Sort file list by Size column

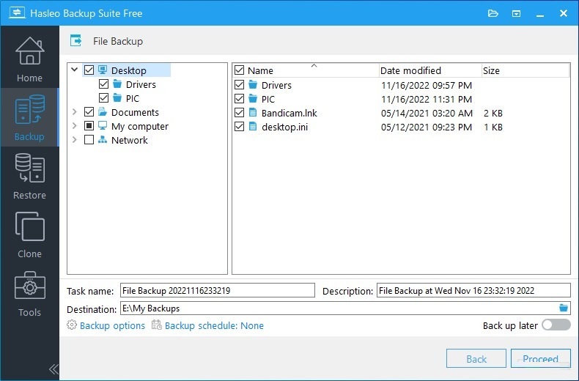[524, 70]
